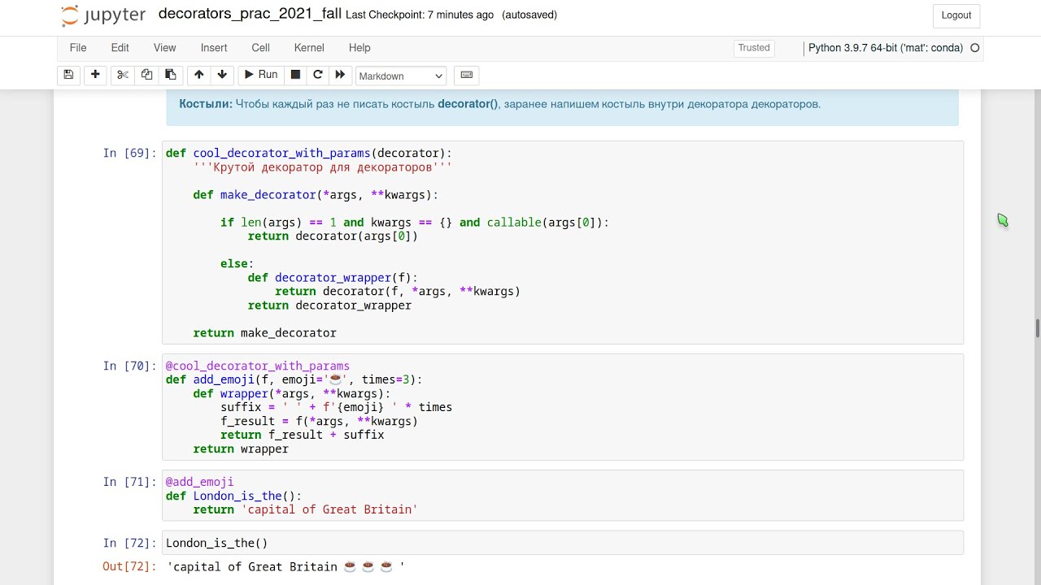Click the page vertical scrollbar thumb

[x=1037, y=329]
